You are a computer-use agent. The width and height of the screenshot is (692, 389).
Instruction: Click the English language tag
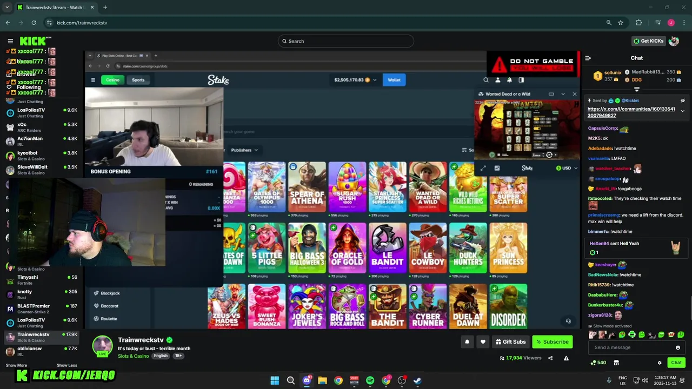(x=161, y=356)
